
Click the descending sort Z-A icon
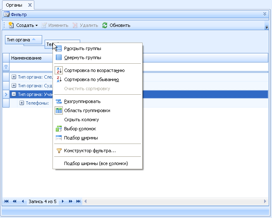click(x=59, y=79)
